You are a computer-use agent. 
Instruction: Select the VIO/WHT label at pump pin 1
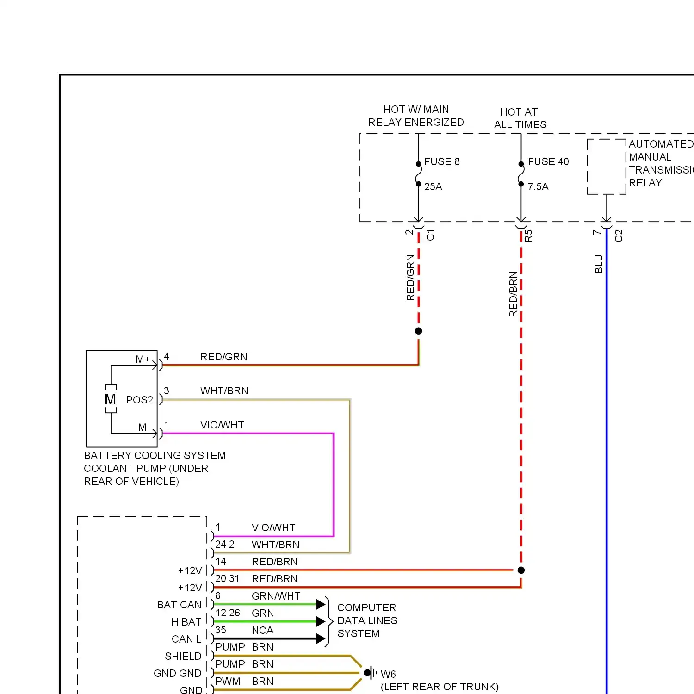pos(222,425)
